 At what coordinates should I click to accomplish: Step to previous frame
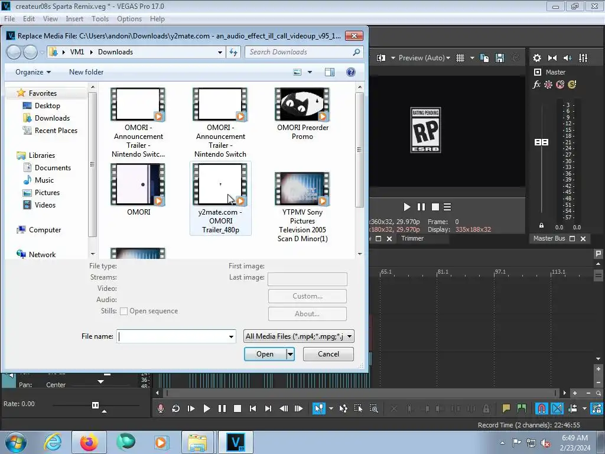point(284,408)
